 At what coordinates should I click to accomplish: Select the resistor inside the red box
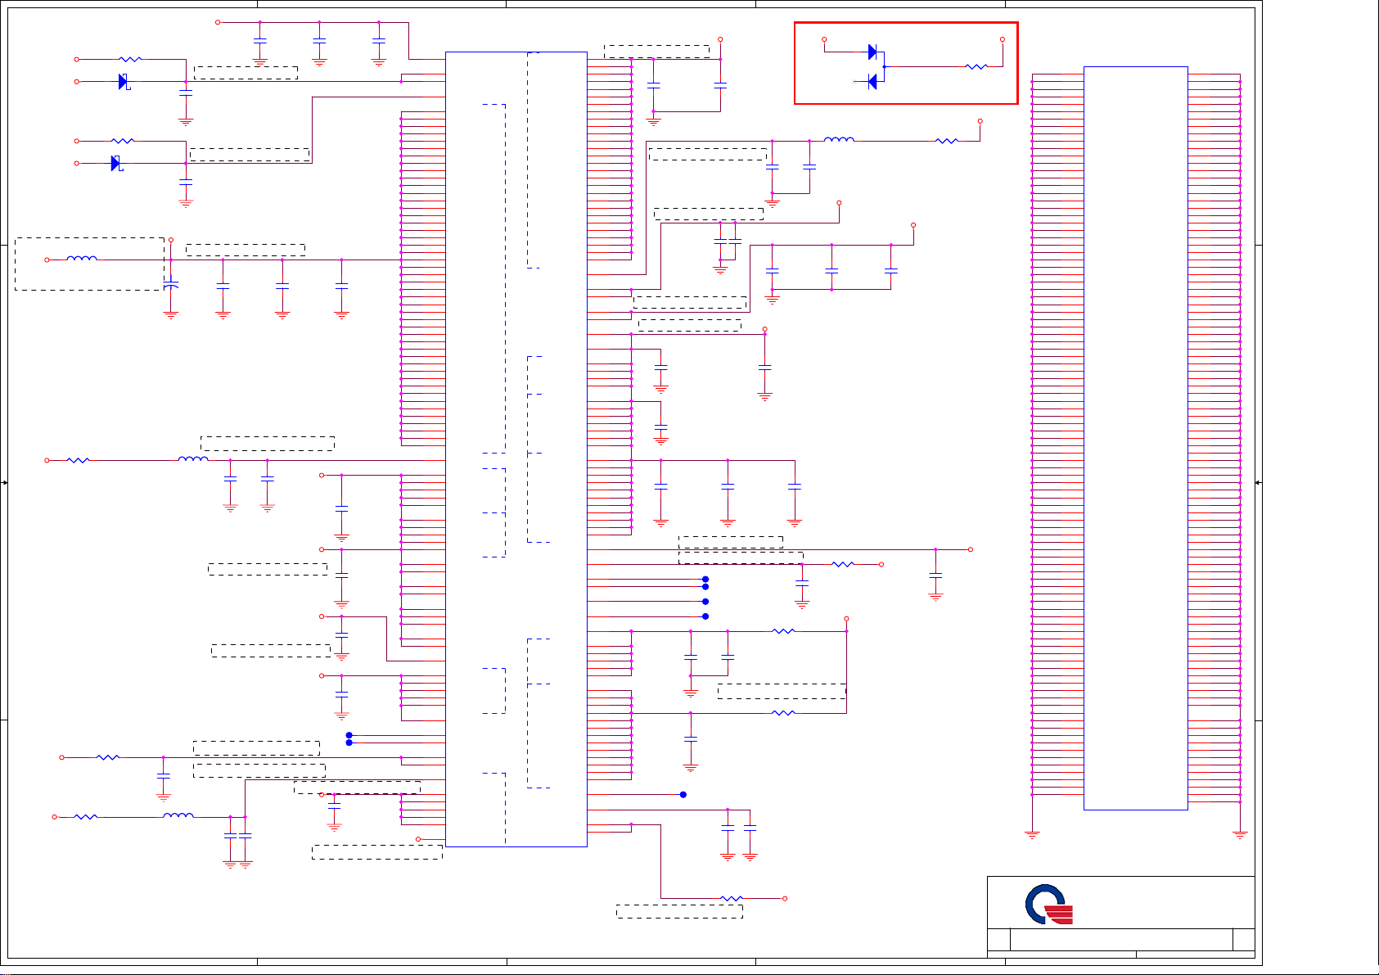tap(976, 67)
